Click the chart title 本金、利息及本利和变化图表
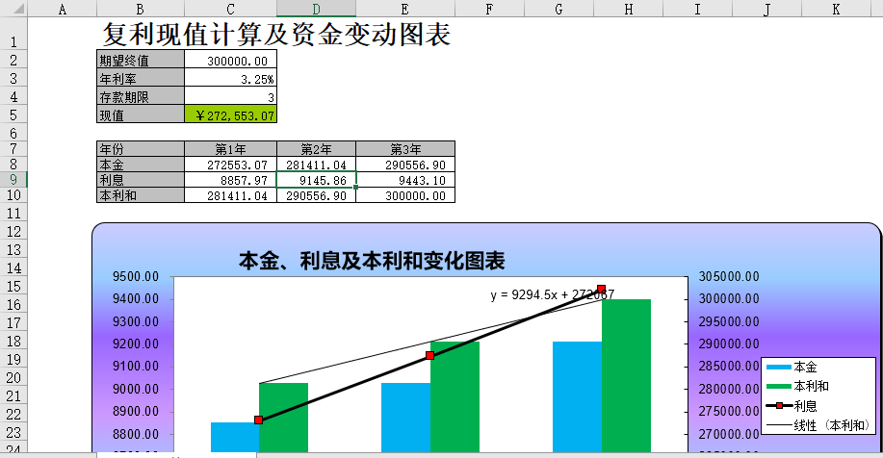The height and width of the screenshot is (458, 883). pyautogui.click(x=372, y=261)
